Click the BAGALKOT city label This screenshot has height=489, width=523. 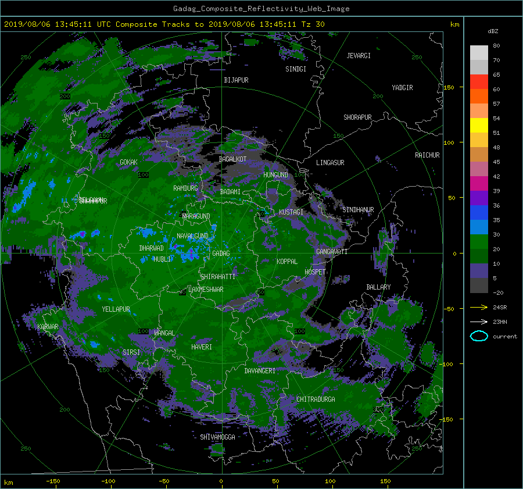(x=232, y=159)
